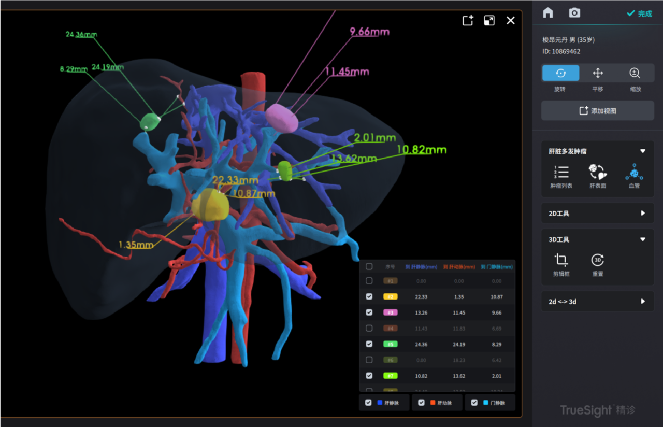Image resolution: width=663 pixels, height=427 pixels.
Task: Click the 10.82mm measurement label
Action: tap(422, 150)
